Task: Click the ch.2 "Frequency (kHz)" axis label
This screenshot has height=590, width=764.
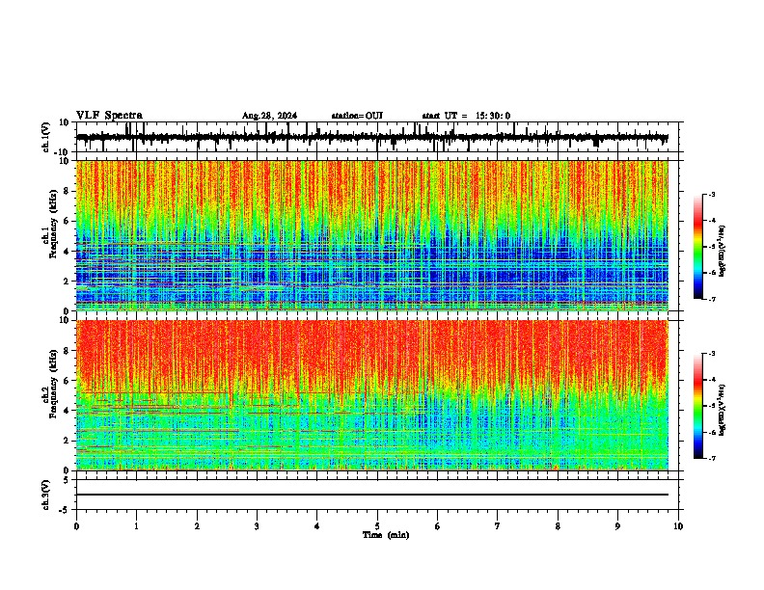Action: (53, 384)
